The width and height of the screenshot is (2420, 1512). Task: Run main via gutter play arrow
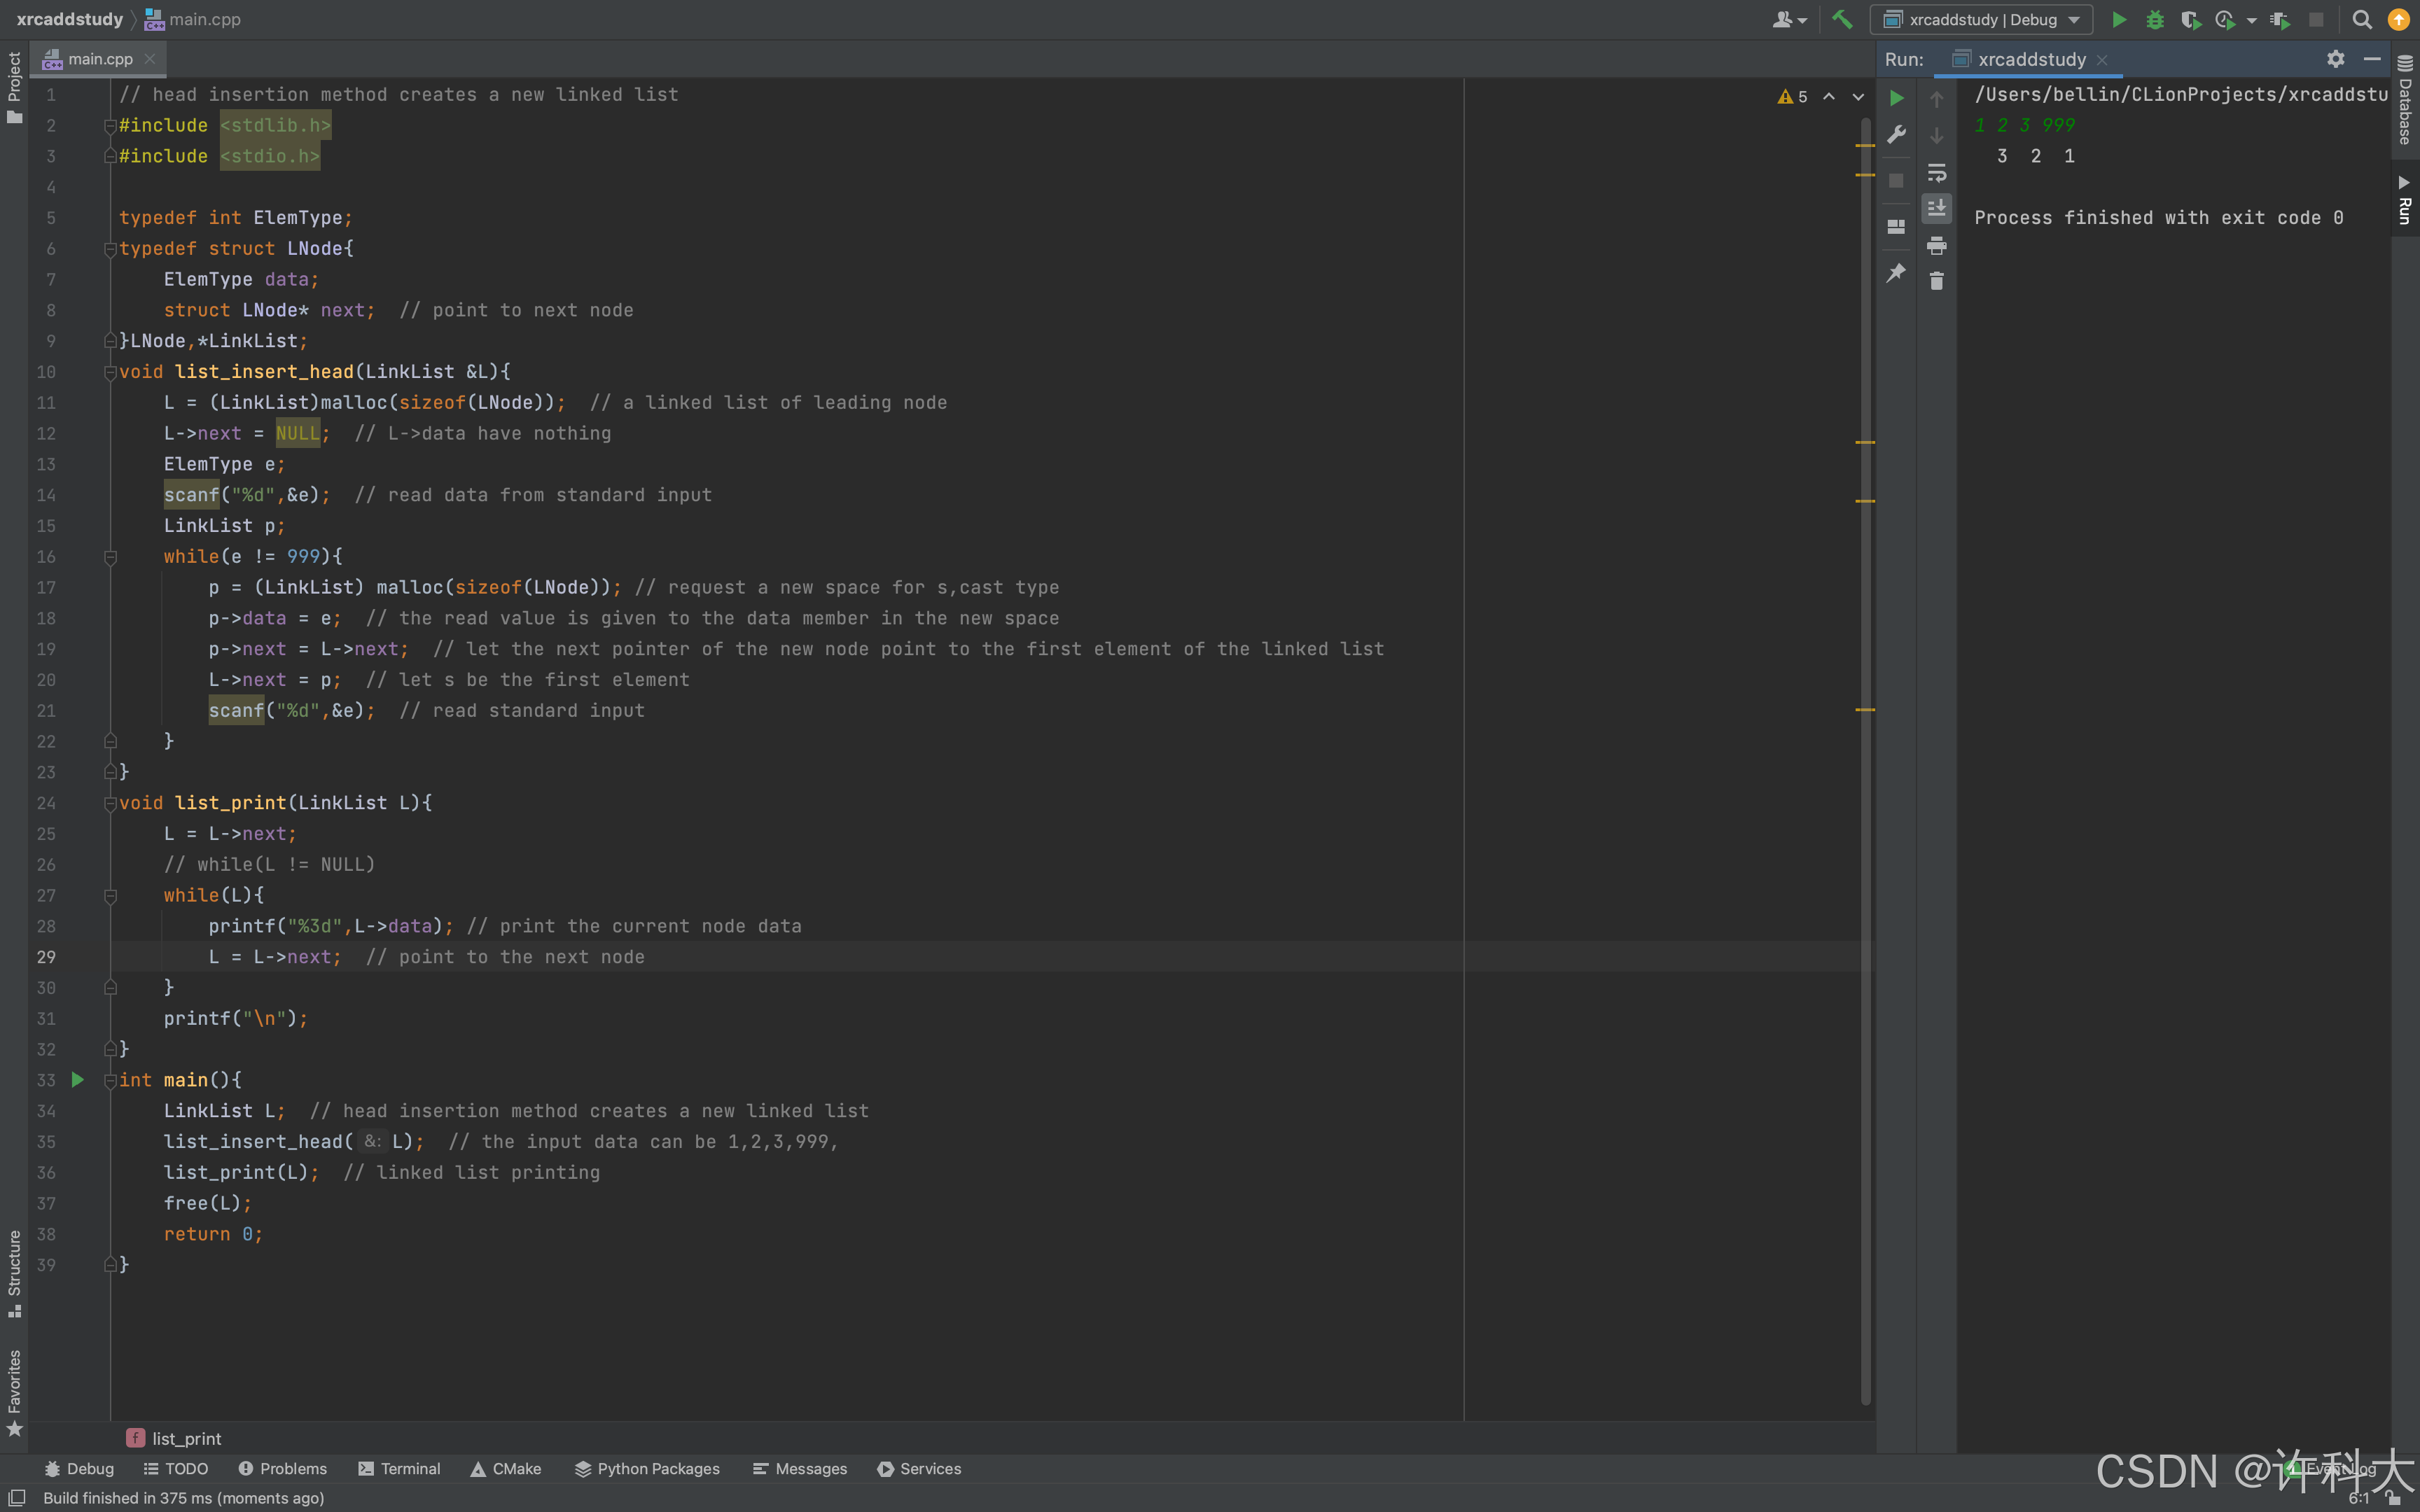click(x=77, y=1080)
